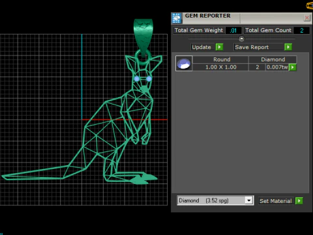Click the Update label
The height and width of the screenshot is (235, 313).
pos(201,47)
